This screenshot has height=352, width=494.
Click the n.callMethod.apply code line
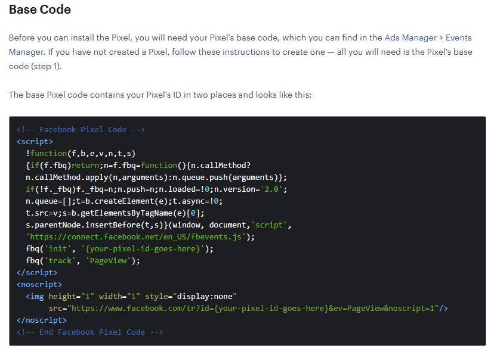(156, 177)
